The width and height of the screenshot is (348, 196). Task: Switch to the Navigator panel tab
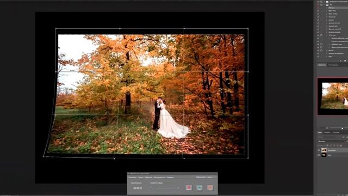[321, 65]
